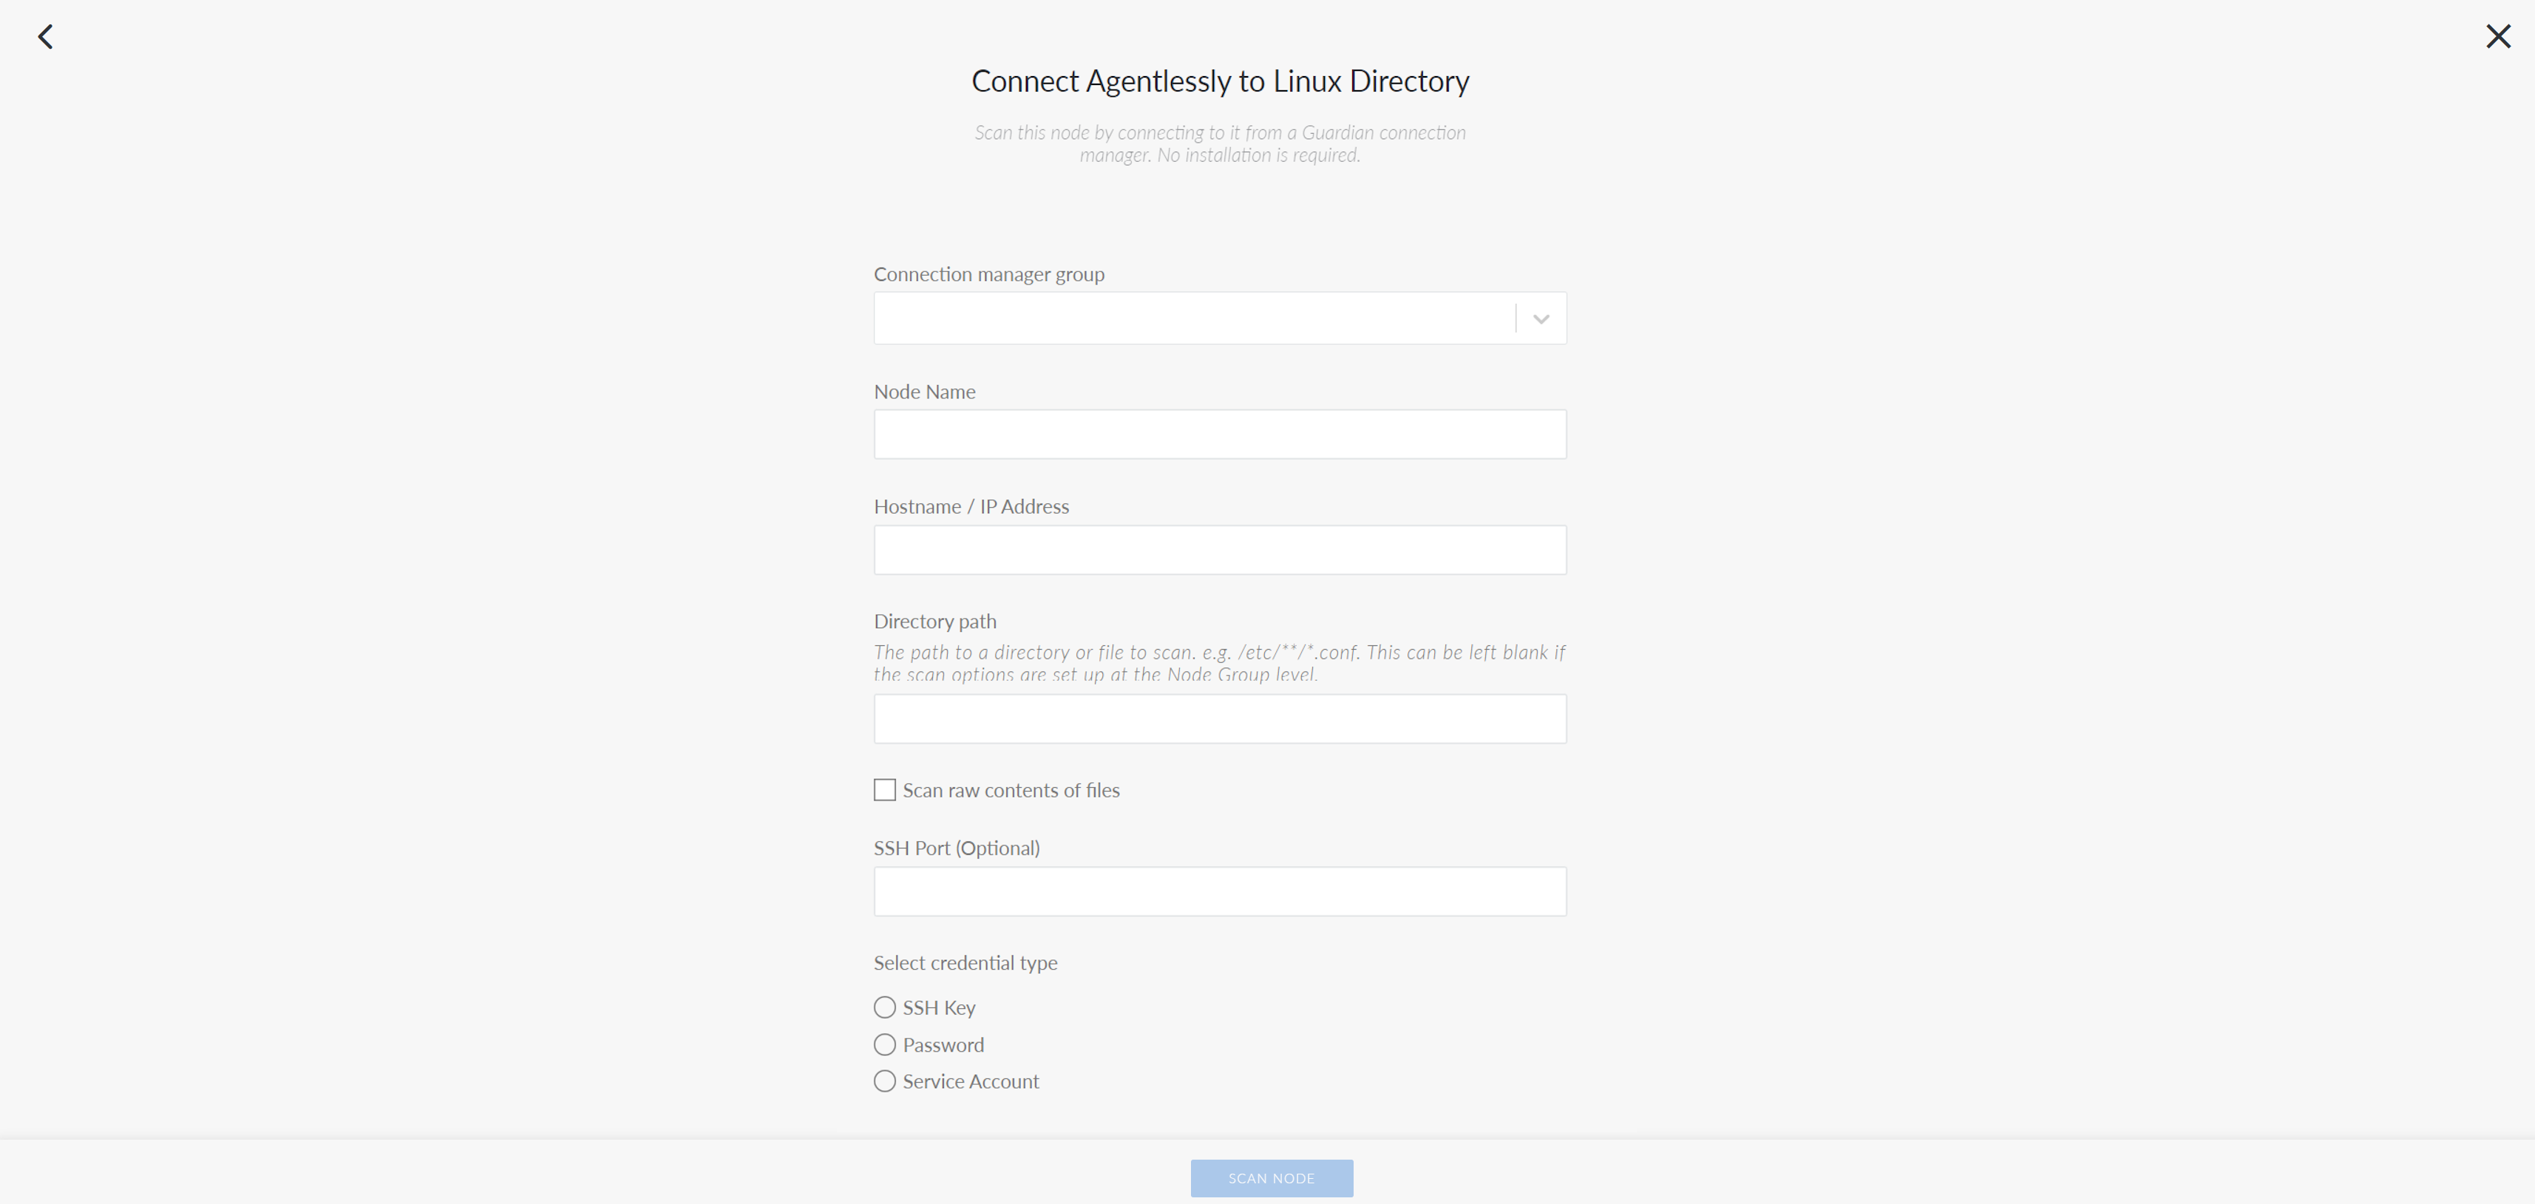Focus the Node Name text field

(x=1219, y=434)
